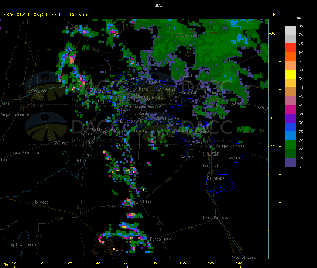The height and width of the screenshot is (268, 317).
Task: Click the 'Carmensa' place label
Action: (216, 178)
